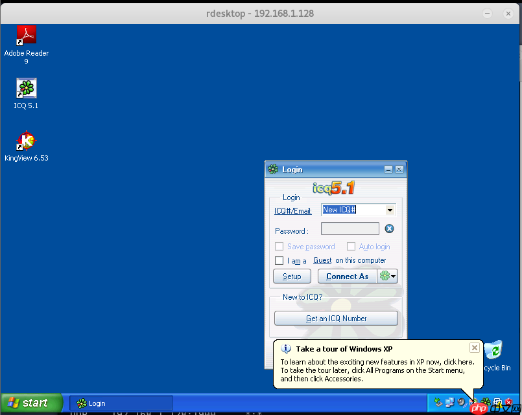522x415 pixels.
Task: Expand the ICQ#/Email dropdown list
Action: 390,210
